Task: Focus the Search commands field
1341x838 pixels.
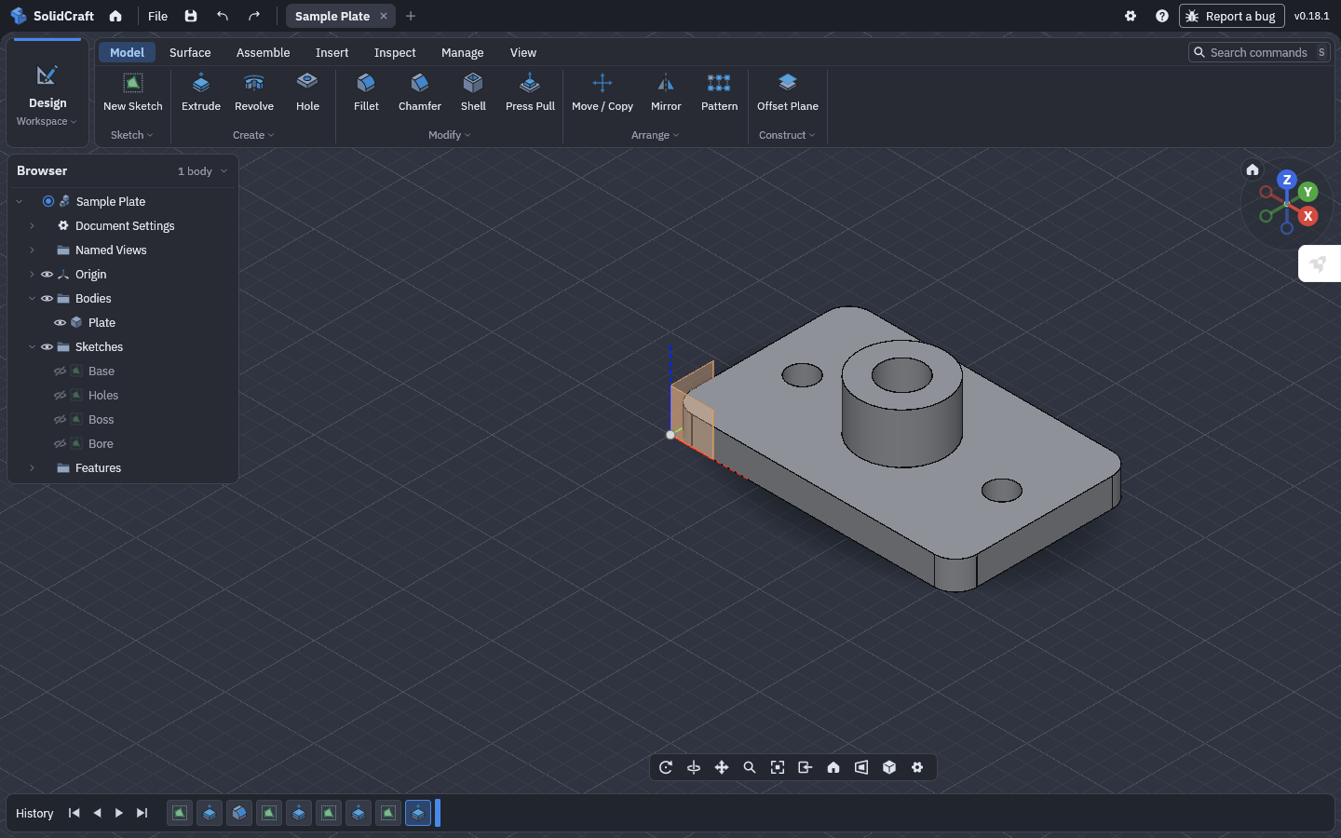Action: pos(1259,53)
